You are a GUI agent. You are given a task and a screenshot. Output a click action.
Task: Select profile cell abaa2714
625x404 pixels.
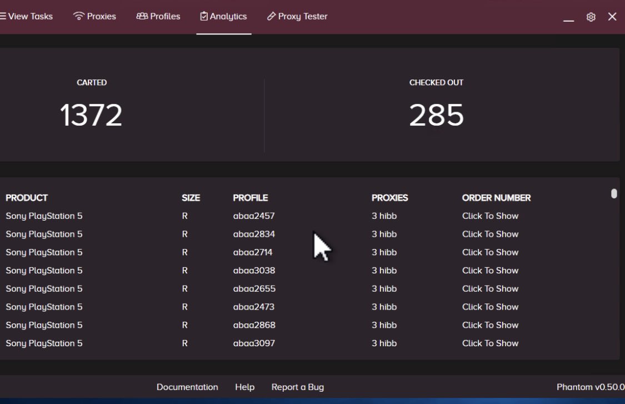click(253, 252)
